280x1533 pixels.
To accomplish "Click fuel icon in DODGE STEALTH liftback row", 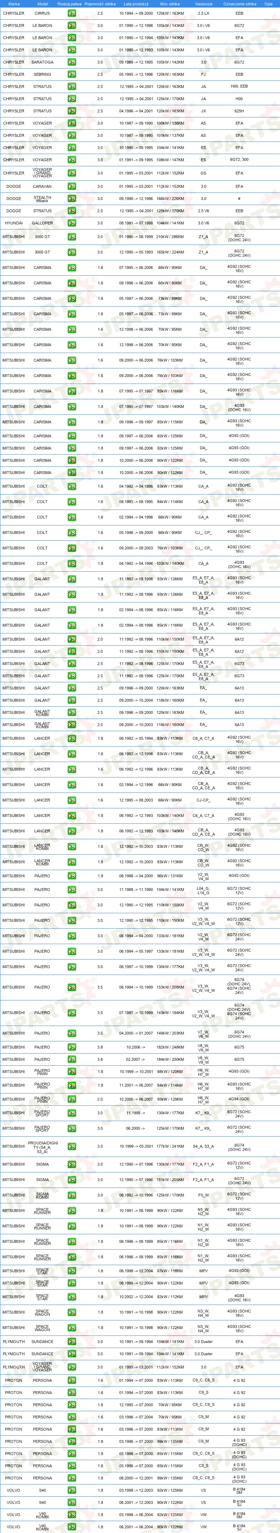I will pos(71,199).
